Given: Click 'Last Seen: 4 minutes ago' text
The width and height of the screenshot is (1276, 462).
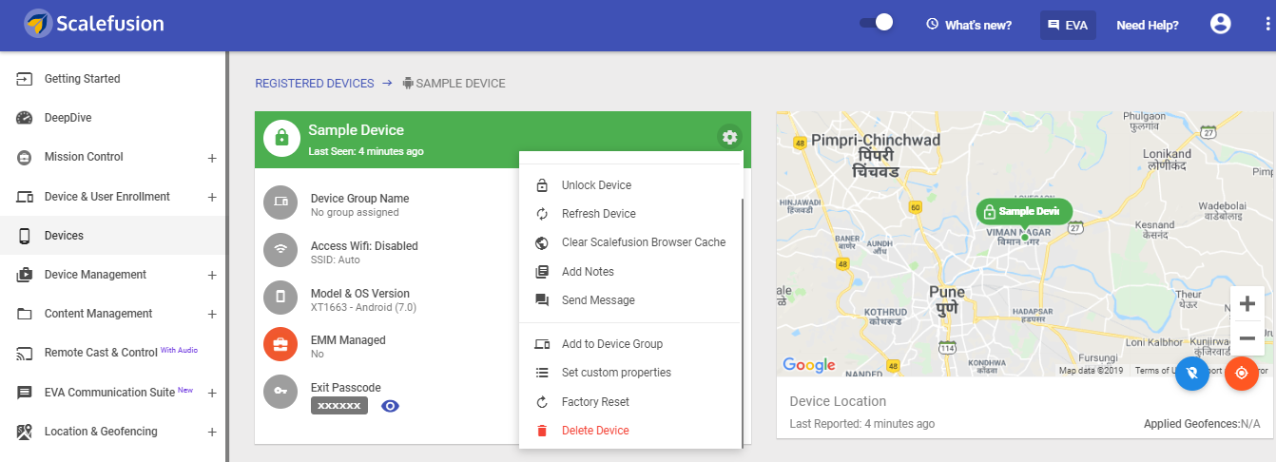Looking at the screenshot, I should tap(366, 151).
